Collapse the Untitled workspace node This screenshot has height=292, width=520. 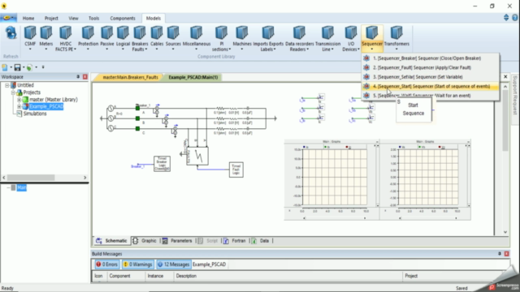click(x=6, y=85)
